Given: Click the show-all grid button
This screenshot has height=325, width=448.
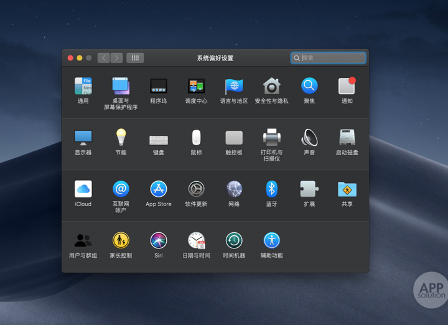Looking at the screenshot, I should pos(135,58).
